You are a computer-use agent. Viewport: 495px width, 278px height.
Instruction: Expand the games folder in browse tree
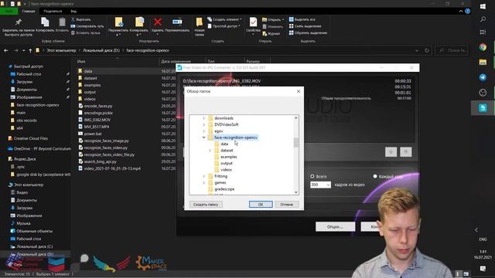pos(203,182)
